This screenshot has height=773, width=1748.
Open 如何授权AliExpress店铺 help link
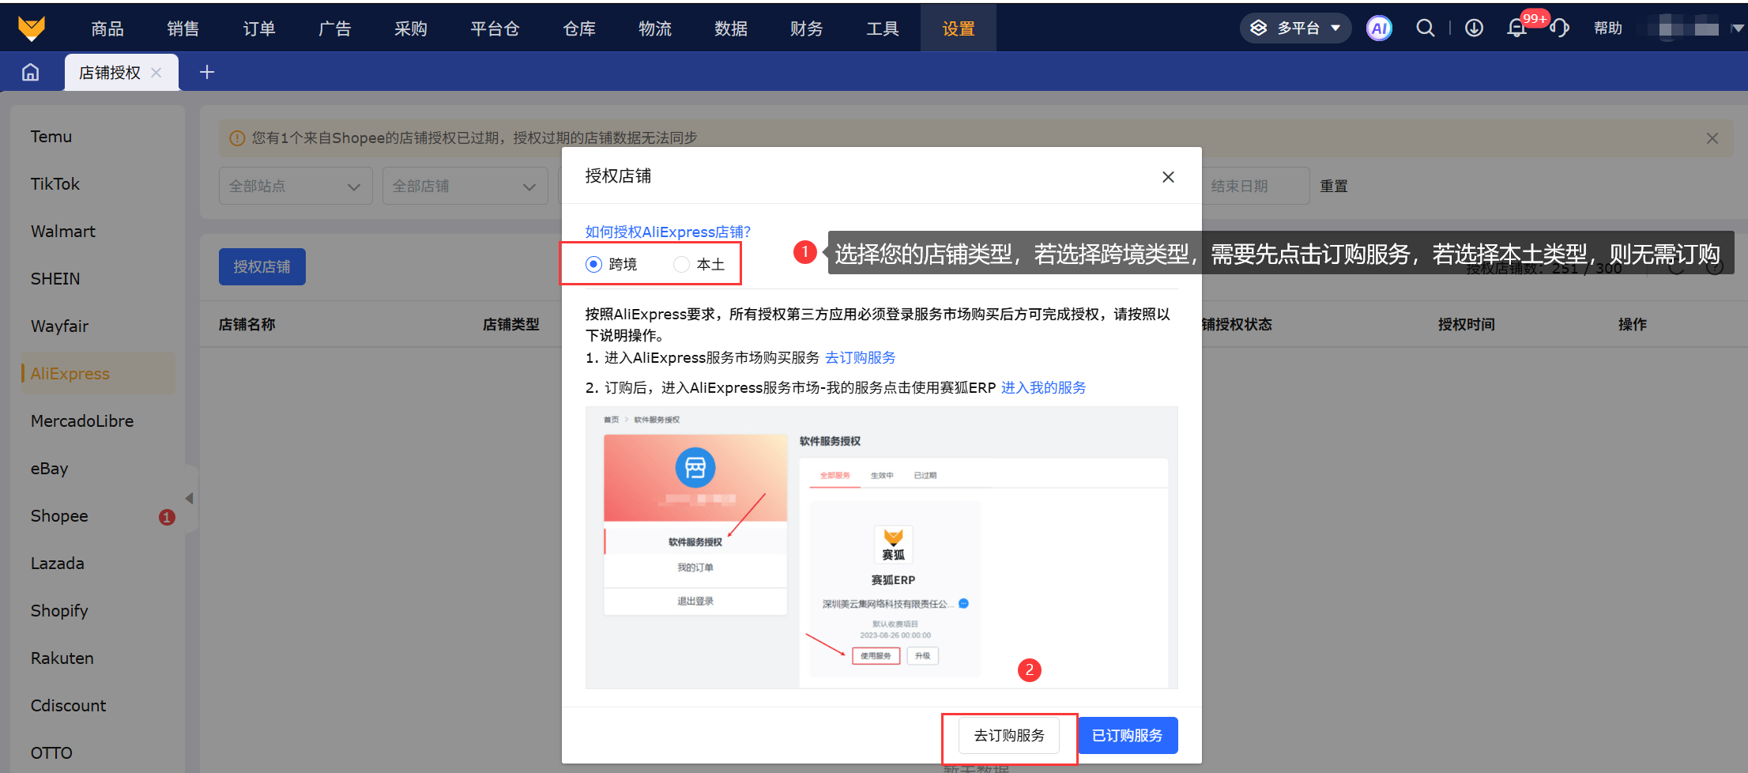pyautogui.click(x=668, y=232)
